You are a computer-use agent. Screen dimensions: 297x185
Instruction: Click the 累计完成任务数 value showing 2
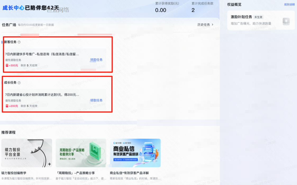[193, 10]
